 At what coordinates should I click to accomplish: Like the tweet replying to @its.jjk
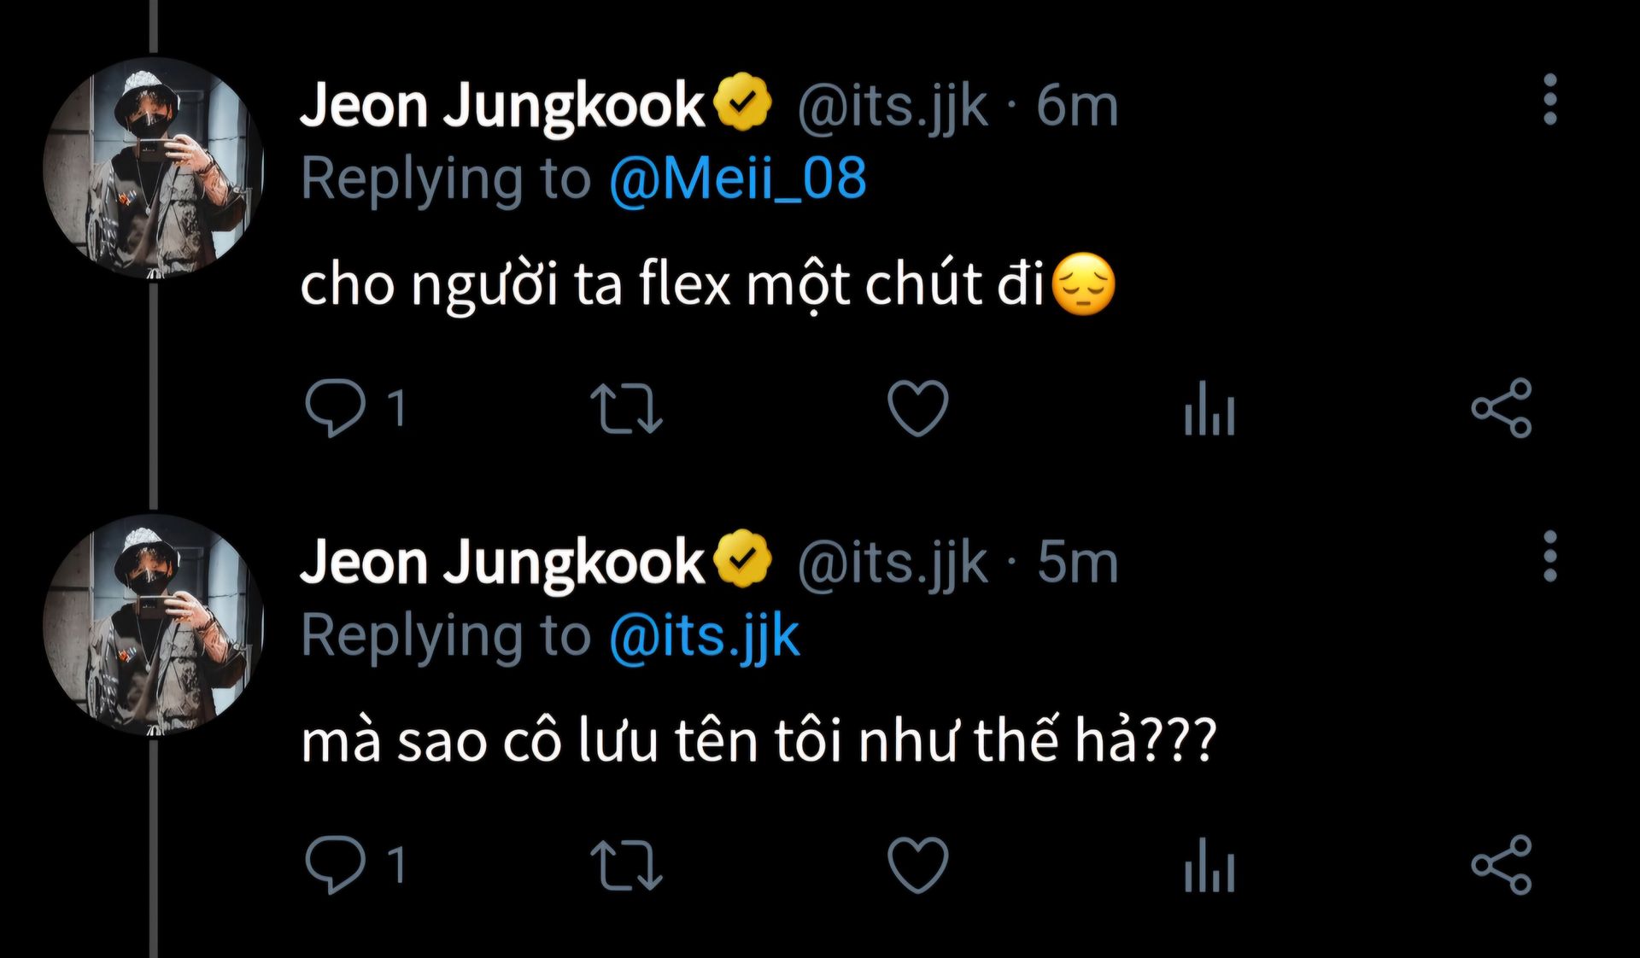(x=917, y=865)
